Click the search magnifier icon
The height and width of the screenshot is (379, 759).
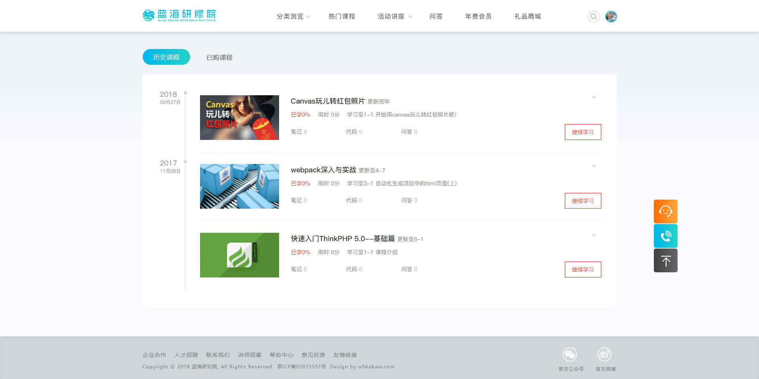pyautogui.click(x=593, y=17)
